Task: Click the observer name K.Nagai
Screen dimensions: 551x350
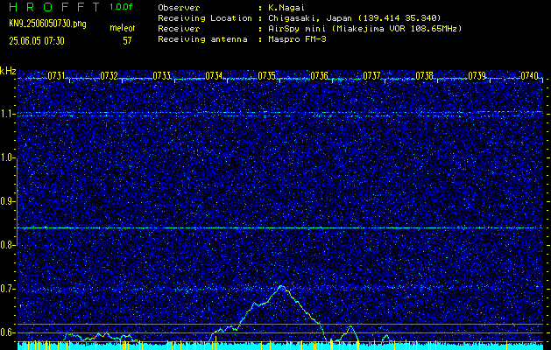Action: click(286, 8)
